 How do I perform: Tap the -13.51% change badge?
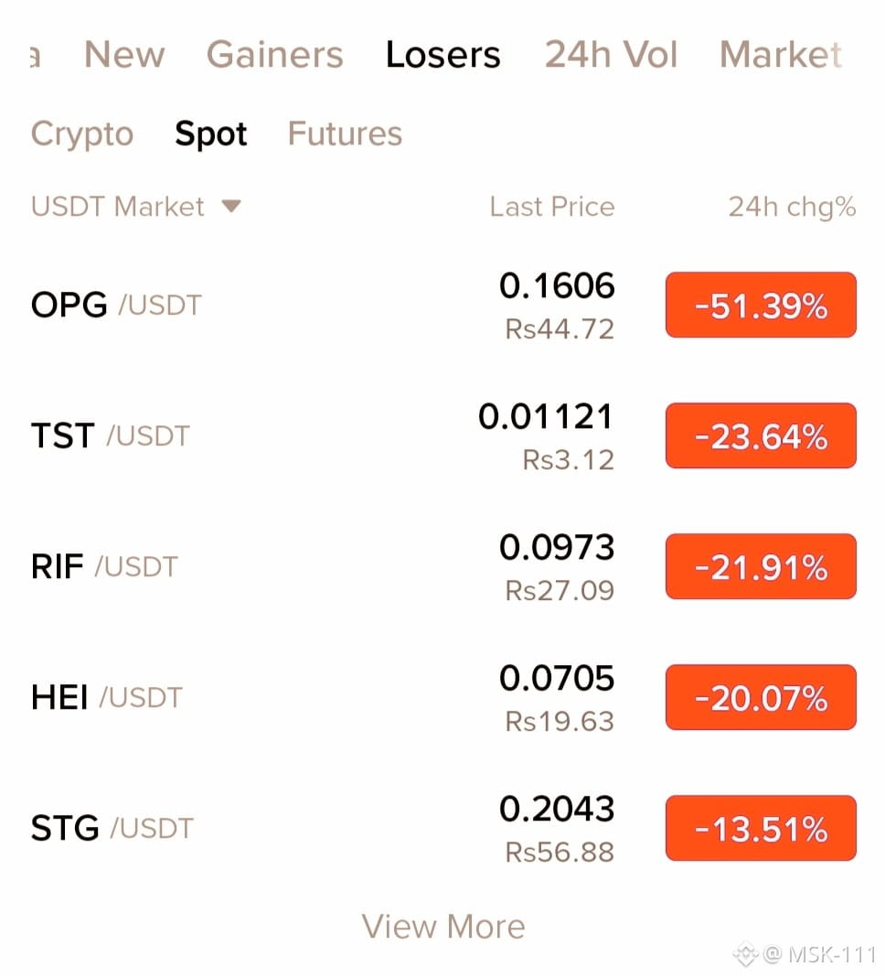(761, 828)
